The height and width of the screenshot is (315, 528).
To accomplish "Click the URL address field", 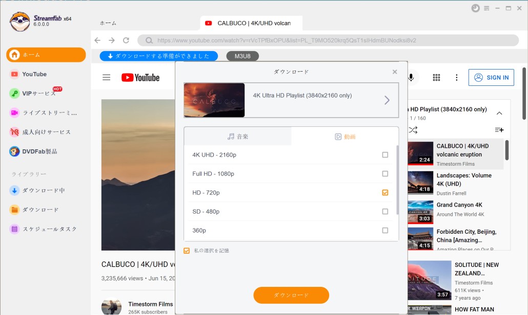I will click(328, 40).
